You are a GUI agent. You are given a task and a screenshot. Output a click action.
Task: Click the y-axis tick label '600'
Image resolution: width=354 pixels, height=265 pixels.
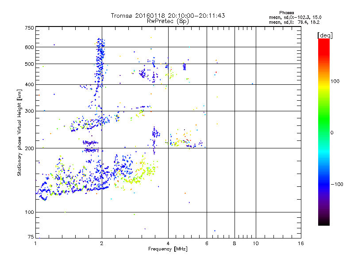[x=29, y=47]
